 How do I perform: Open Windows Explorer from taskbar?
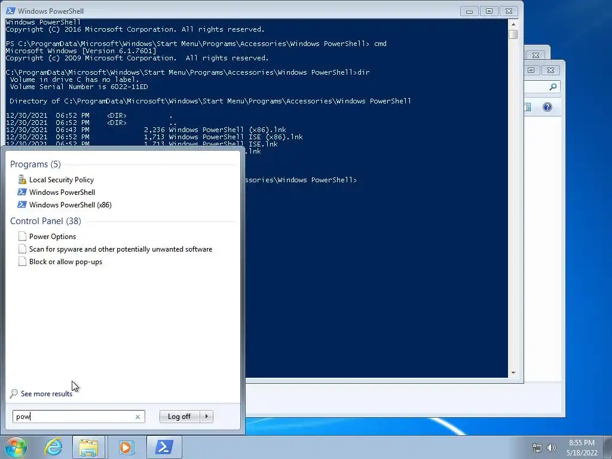pyautogui.click(x=88, y=447)
